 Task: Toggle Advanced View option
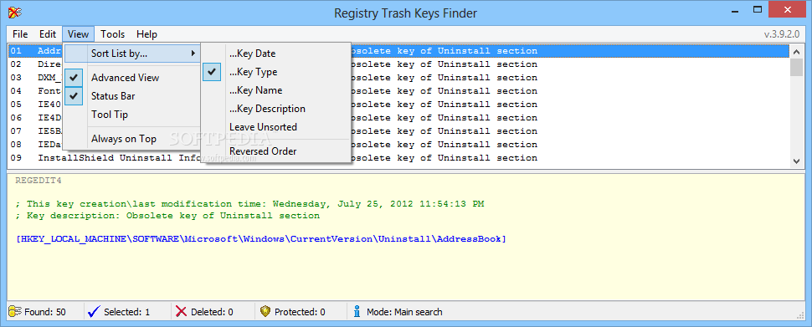tap(132, 78)
